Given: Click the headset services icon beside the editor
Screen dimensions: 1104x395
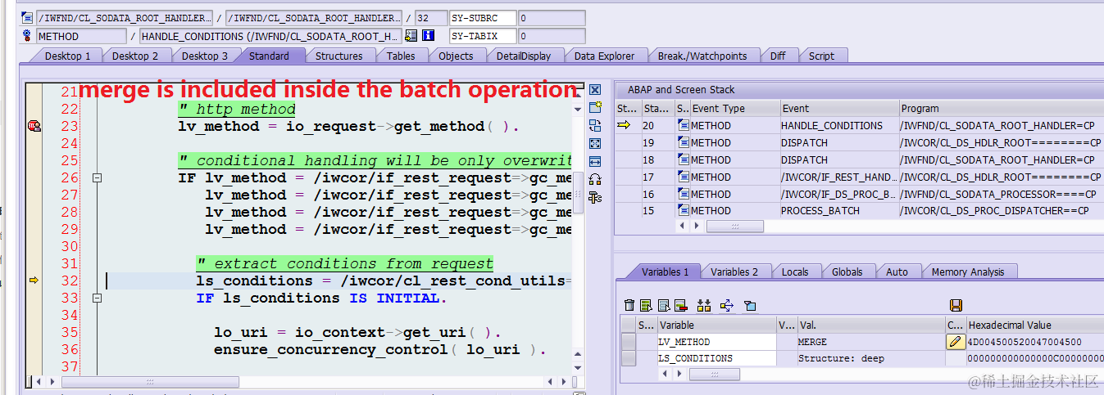Looking at the screenshot, I should (596, 179).
